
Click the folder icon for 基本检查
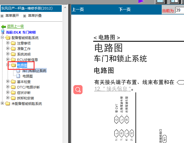pyautogui.click(x=13, y=82)
